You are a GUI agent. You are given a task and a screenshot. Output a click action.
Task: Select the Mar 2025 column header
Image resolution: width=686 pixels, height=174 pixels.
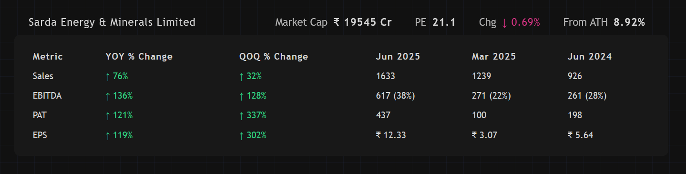[x=494, y=57]
